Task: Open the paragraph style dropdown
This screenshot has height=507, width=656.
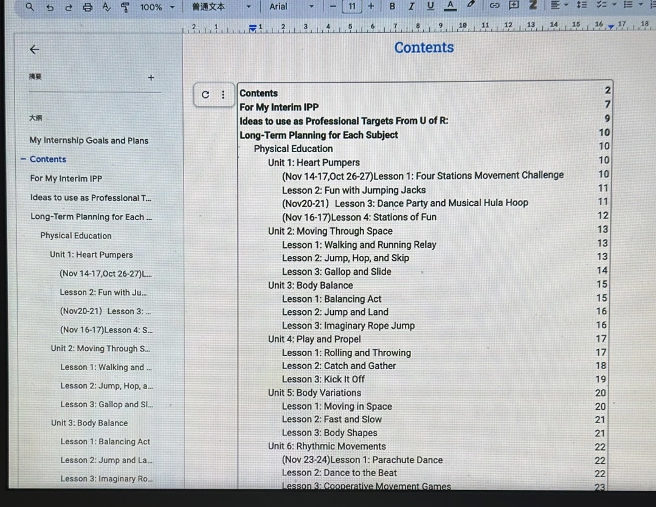Action: 221,7
